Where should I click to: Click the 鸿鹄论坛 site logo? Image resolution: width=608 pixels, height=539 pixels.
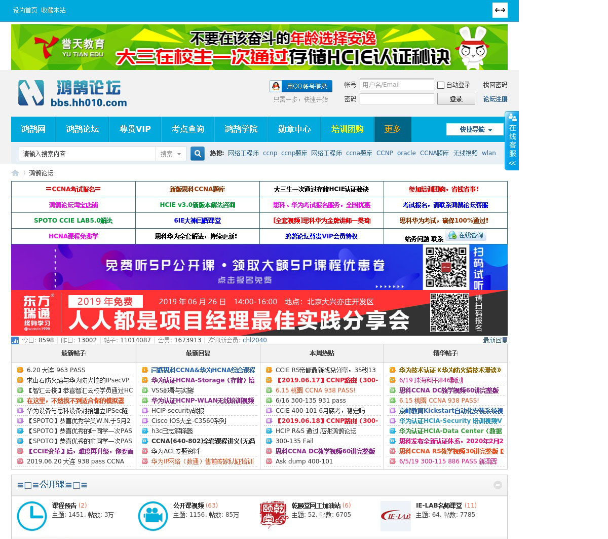(72, 93)
